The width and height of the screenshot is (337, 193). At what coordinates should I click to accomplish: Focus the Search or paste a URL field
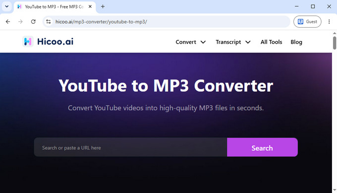point(130,147)
